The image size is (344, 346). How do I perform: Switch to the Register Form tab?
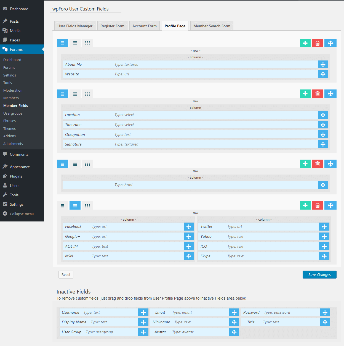[112, 26]
